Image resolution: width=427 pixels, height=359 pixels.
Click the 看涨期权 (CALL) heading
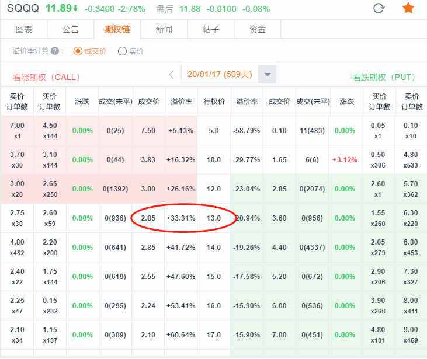(x=46, y=77)
